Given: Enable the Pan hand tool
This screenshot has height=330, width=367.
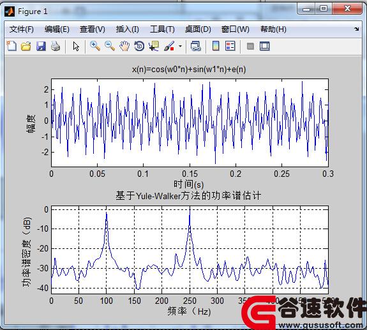Looking at the screenshot, I should click(124, 46).
